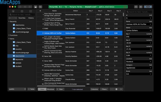Image resolution: width=161 pixels, height=102 pixels.
Task: Open the Key 1 field dropdown chevron
Action: click(150, 37)
